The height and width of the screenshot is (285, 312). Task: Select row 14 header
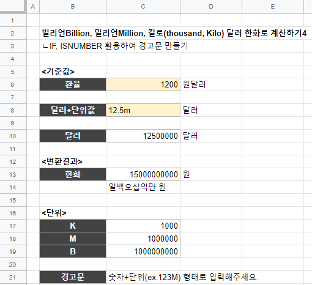[13, 187]
